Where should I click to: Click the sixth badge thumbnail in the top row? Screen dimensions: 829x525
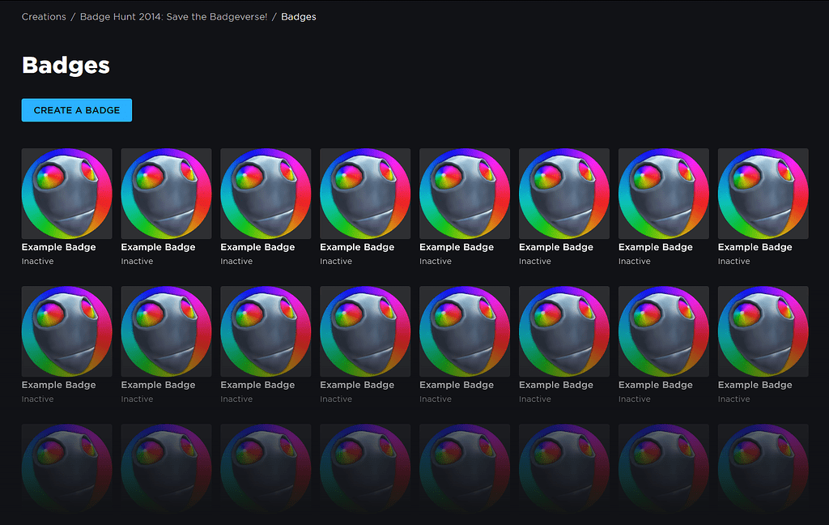pyautogui.click(x=563, y=193)
